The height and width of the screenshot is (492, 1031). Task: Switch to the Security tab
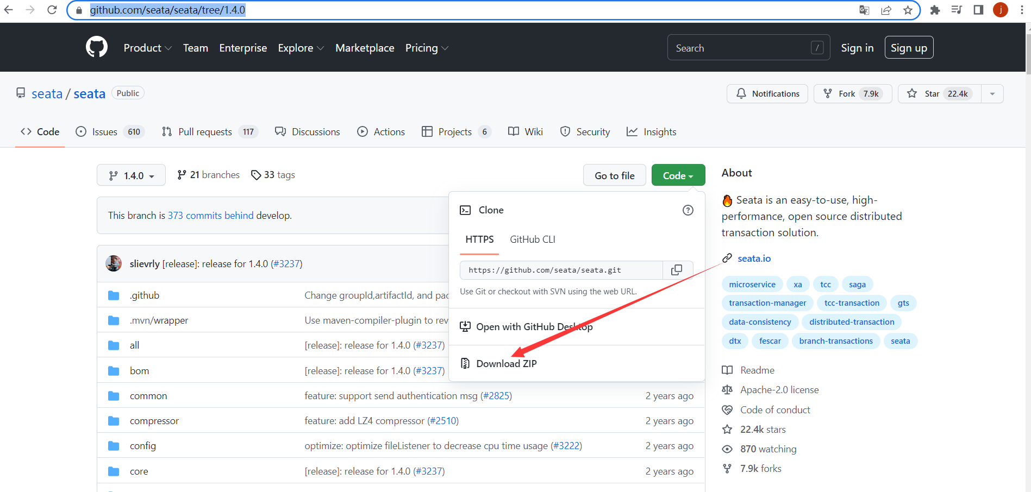click(585, 131)
